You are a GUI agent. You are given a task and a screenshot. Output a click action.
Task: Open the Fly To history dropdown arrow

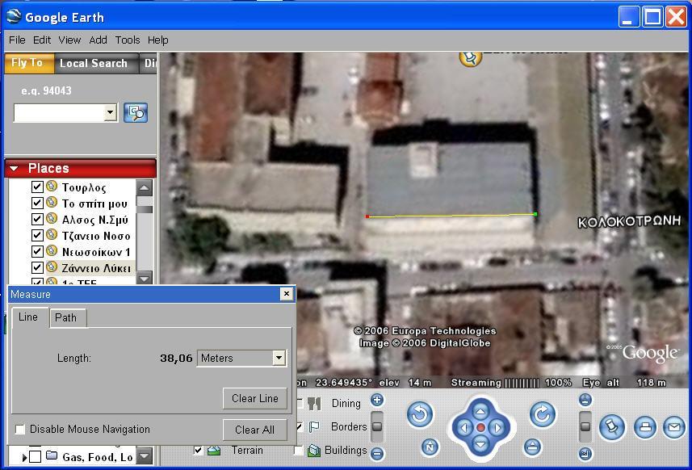coord(110,112)
